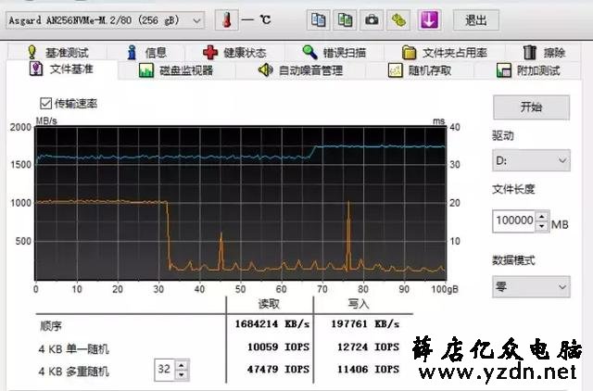Click the speaker icon for noise management

266,70
